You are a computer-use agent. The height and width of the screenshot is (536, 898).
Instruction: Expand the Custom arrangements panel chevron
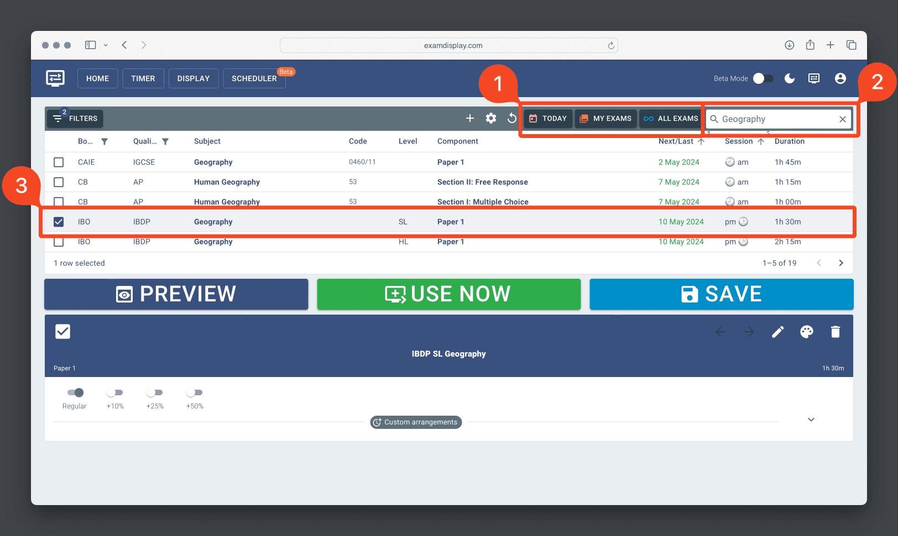click(811, 420)
